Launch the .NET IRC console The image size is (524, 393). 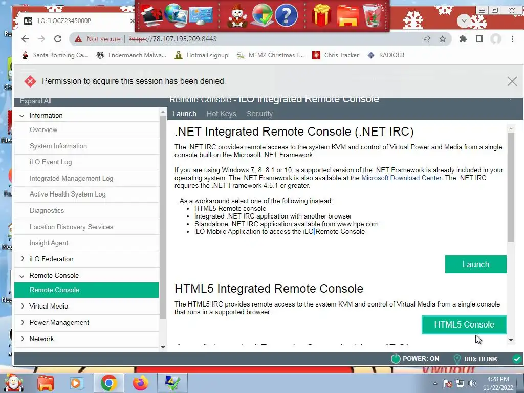coord(475,265)
